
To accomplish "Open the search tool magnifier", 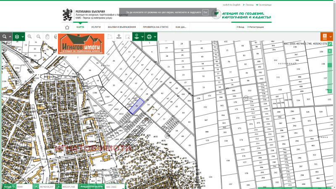I will (x=5, y=37).
